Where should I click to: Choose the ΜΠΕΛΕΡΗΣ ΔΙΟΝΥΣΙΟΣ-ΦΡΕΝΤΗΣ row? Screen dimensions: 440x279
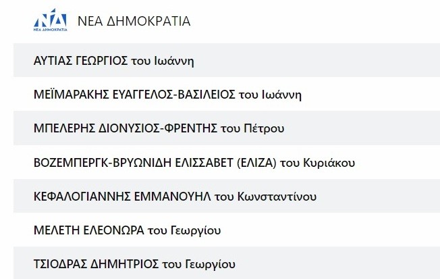coord(127,128)
